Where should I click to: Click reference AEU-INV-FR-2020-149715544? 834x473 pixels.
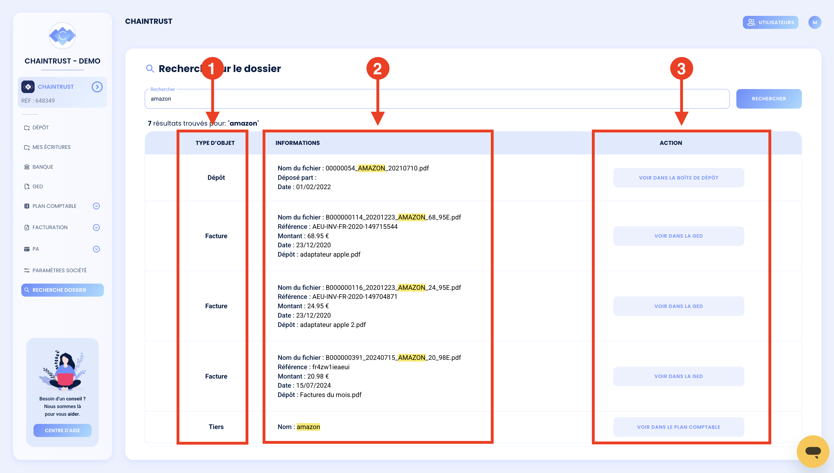[355, 226]
